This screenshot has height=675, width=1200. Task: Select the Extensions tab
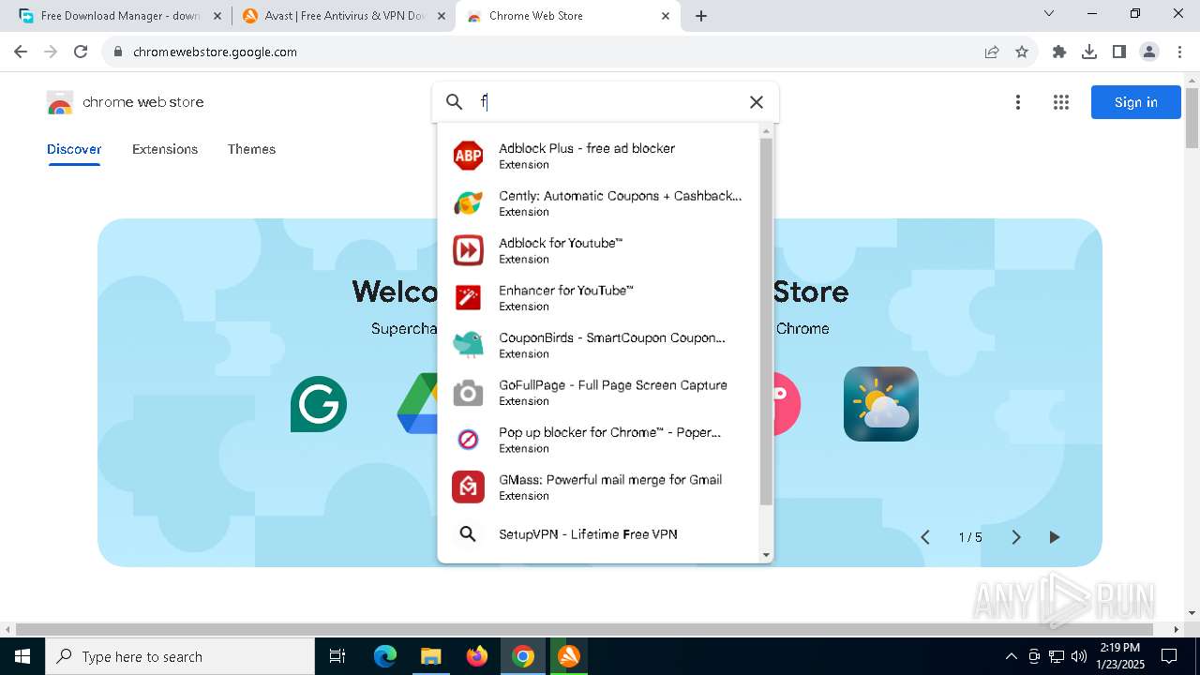coord(165,149)
